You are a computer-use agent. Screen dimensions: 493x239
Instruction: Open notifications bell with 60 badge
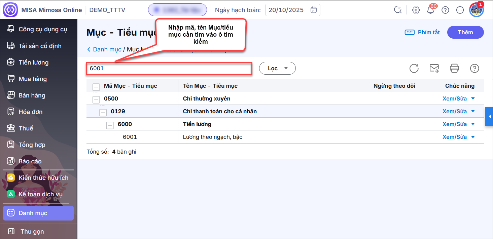point(430,10)
